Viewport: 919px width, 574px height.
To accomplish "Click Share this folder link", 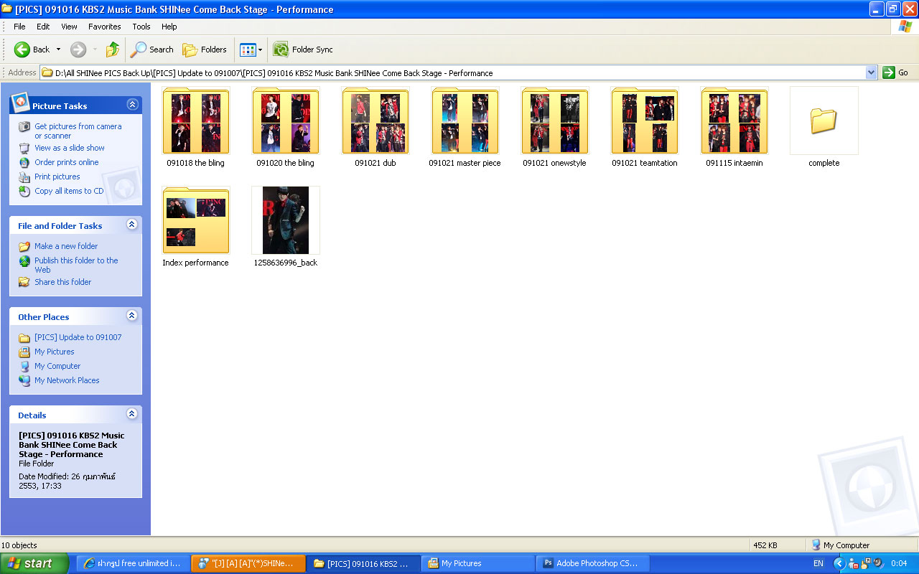I will coord(63,282).
